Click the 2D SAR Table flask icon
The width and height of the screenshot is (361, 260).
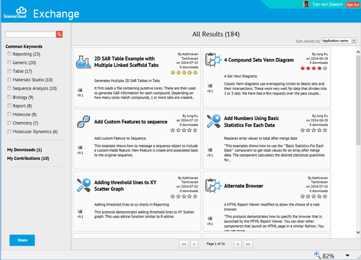(83, 62)
